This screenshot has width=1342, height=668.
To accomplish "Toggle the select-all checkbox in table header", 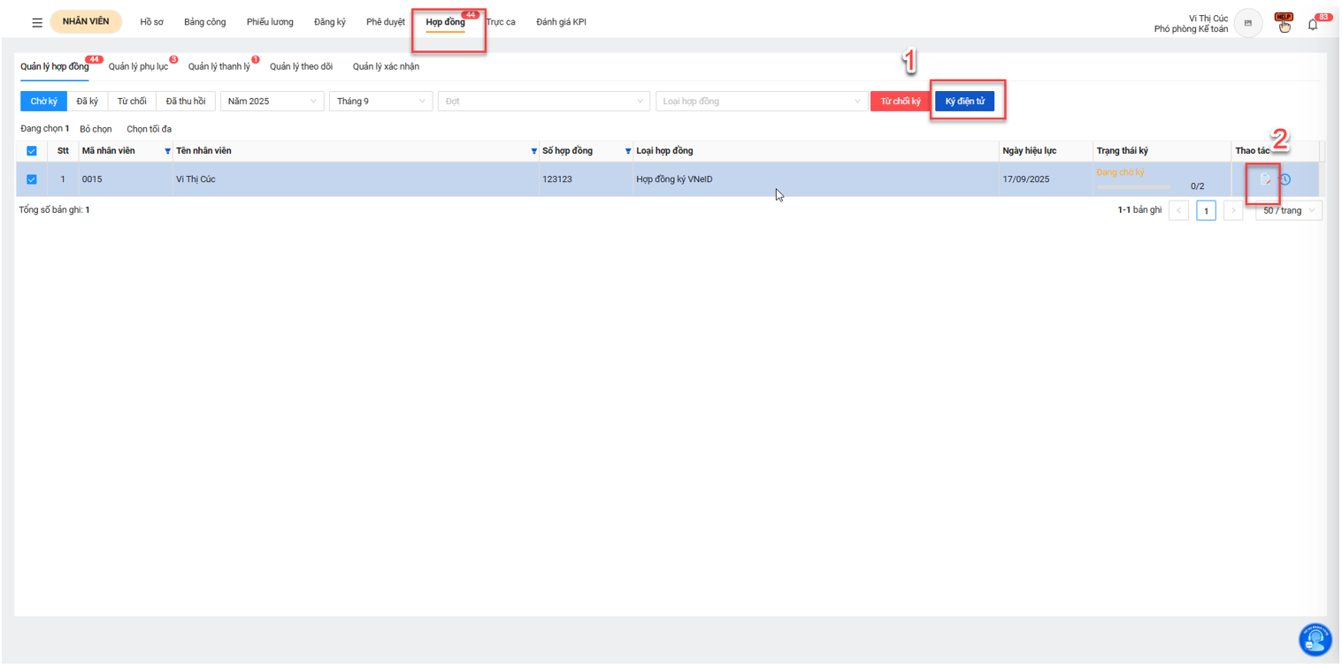I will [32, 151].
